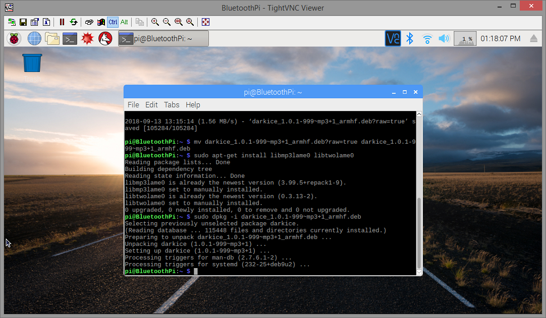Switch to full-screen mode icon
The height and width of the screenshot is (318, 546).
pyautogui.click(x=205, y=22)
